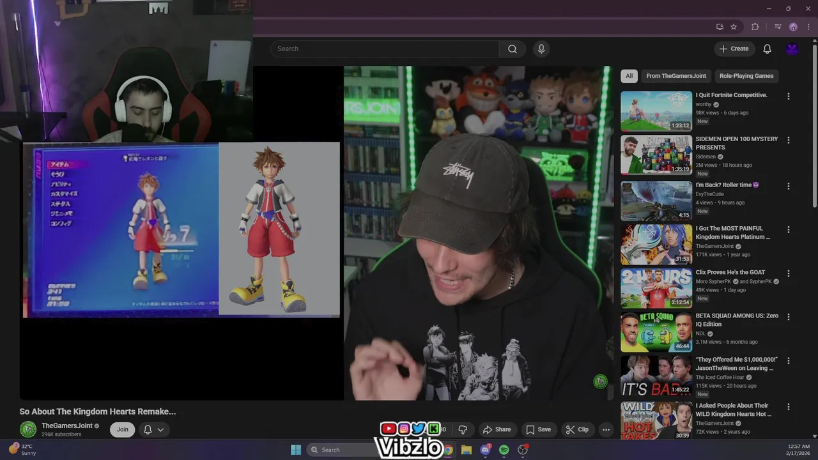Open Spotify from taskbar
Image resolution: width=818 pixels, height=460 pixels.
pyautogui.click(x=504, y=450)
